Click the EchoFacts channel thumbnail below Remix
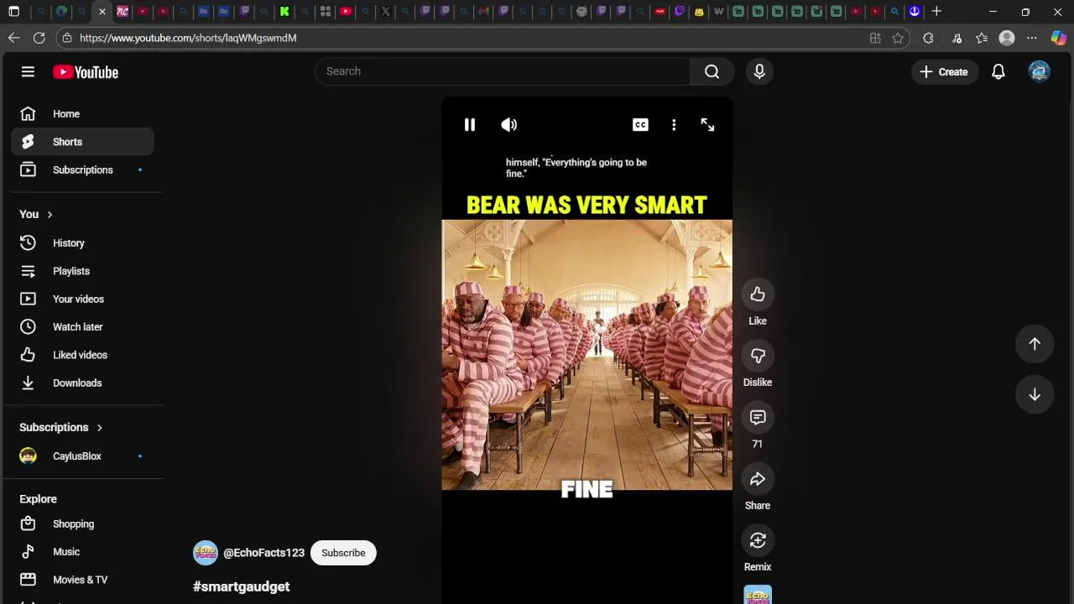 (x=758, y=595)
